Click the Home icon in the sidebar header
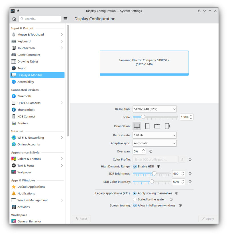 14,19
